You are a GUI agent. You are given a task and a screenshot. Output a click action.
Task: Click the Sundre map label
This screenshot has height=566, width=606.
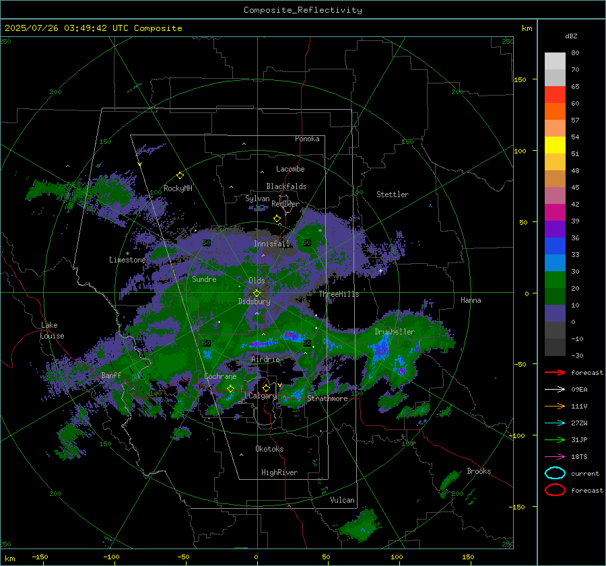(204, 279)
